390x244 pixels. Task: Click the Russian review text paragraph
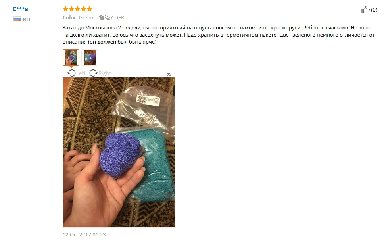tap(218, 35)
